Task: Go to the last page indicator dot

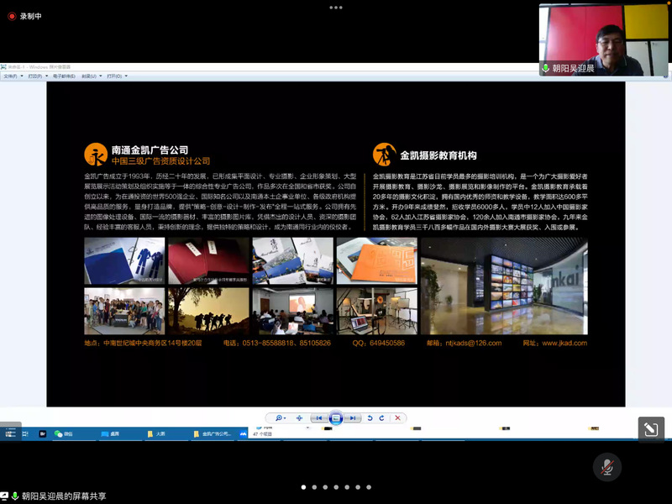Action: click(369, 487)
